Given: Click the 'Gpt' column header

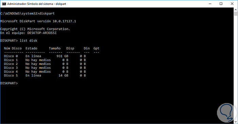Looking at the screenshot, I should pyautogui.click(x=96, y=48).
